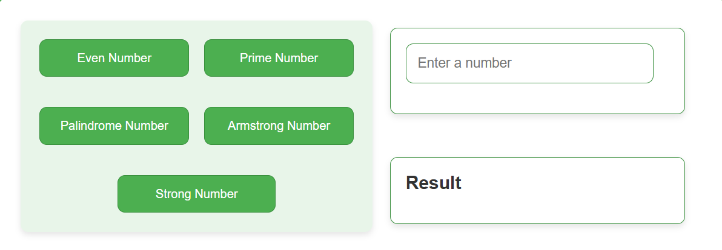Choose the Armstrong Number button
The height and width of the screenshot is (250, 722).
[279, 126]
